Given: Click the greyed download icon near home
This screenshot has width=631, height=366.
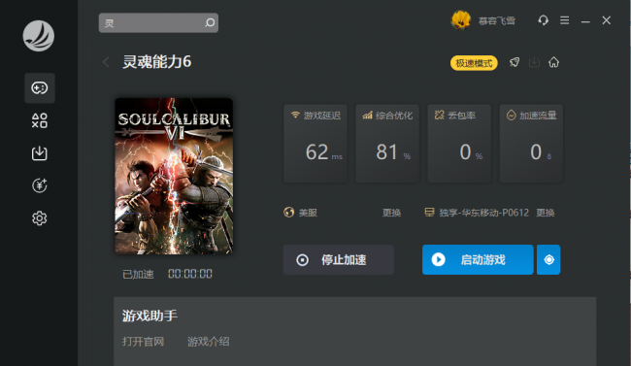Looking at the screenshot, I should point(534,62).
